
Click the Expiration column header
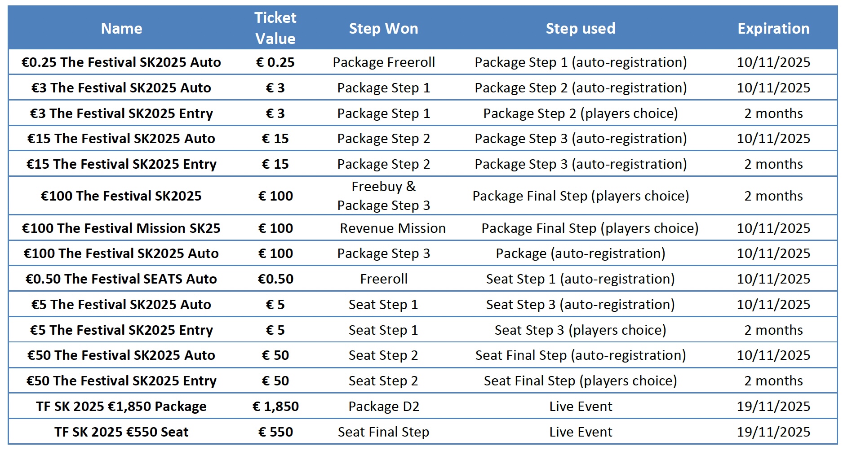tap(773, 28)
